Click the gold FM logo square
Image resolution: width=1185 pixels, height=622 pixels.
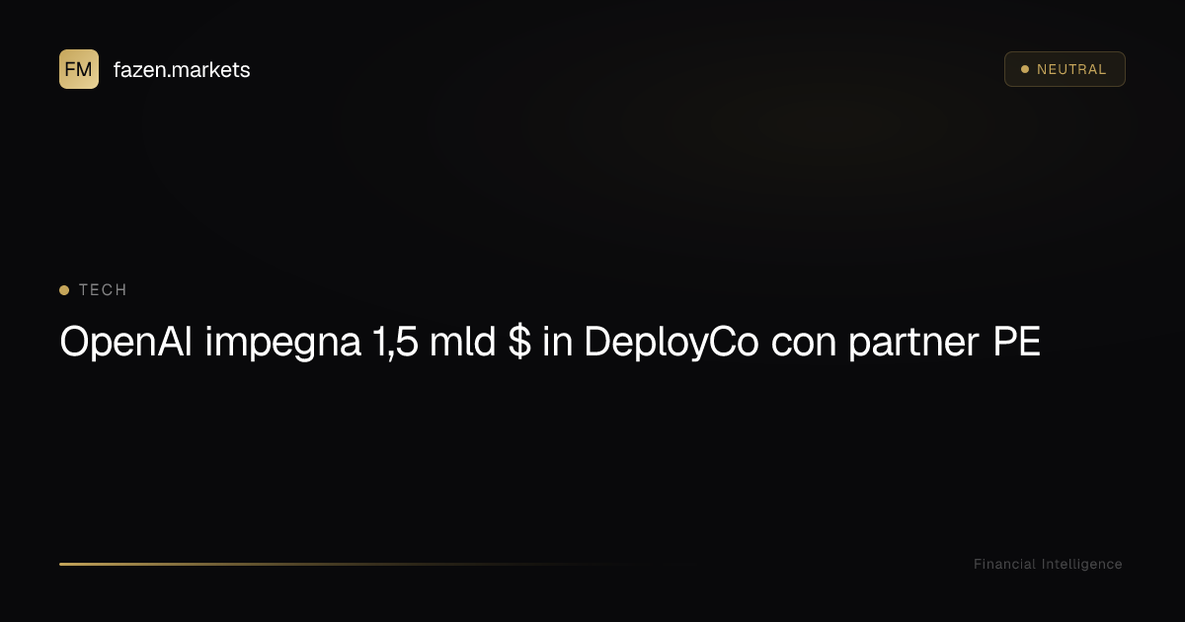[x=79, y=69]
